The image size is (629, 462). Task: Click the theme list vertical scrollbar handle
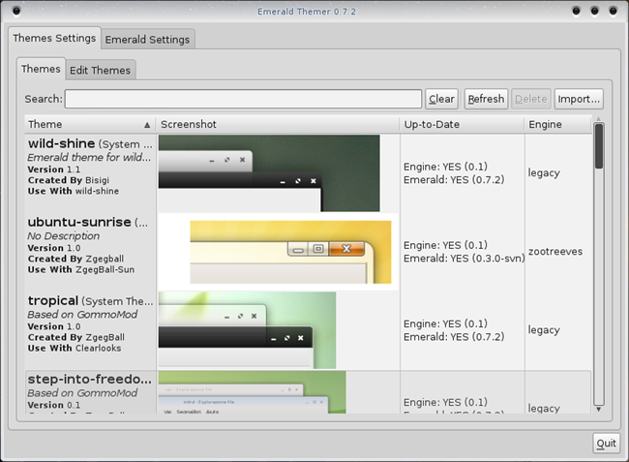599,147
